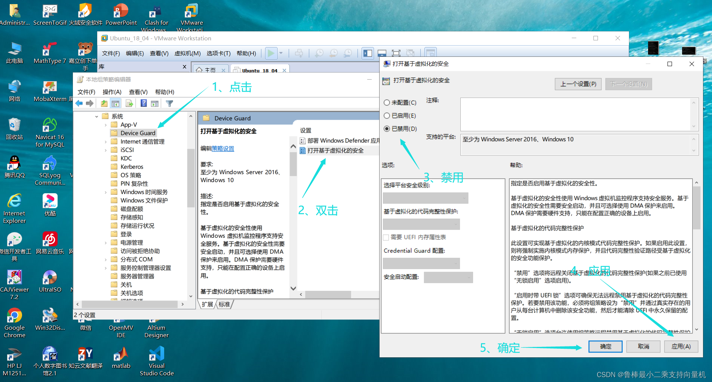Expand the 电源管理 tree node
Viewport: 712px width, 382px height.
pyautogui.click(x=106, y=243)
